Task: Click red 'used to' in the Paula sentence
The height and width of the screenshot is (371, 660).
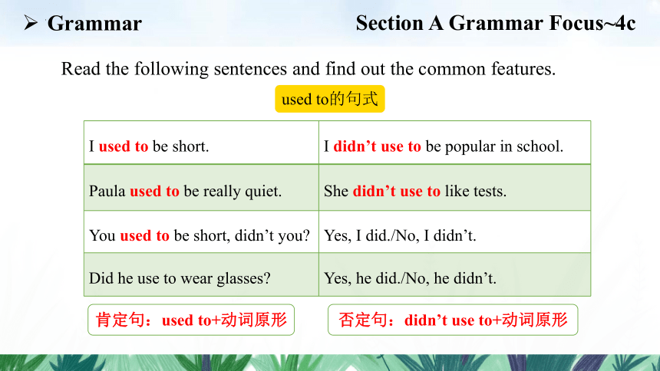Action: tap(154, 192)
